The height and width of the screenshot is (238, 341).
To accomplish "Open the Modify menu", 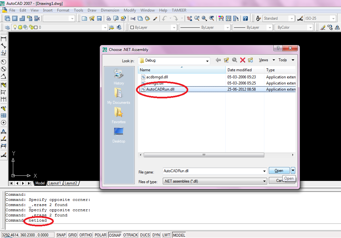I will 130,10.
